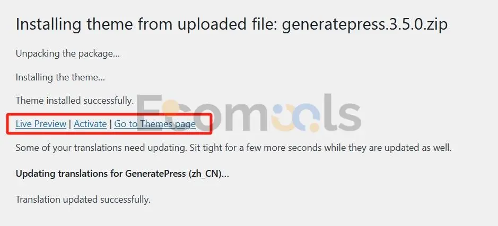Follow the Go to Themes page link
Image resolution: width=498 pixels, height=226 pixels.
click(x=155, y=124)
